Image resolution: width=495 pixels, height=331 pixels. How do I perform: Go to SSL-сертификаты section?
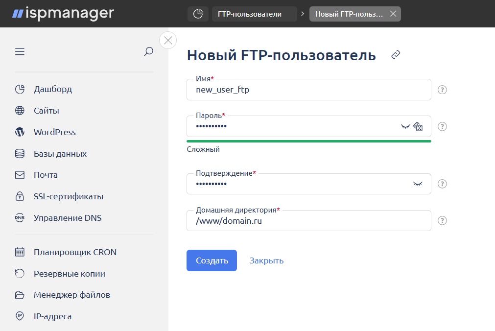68,196
